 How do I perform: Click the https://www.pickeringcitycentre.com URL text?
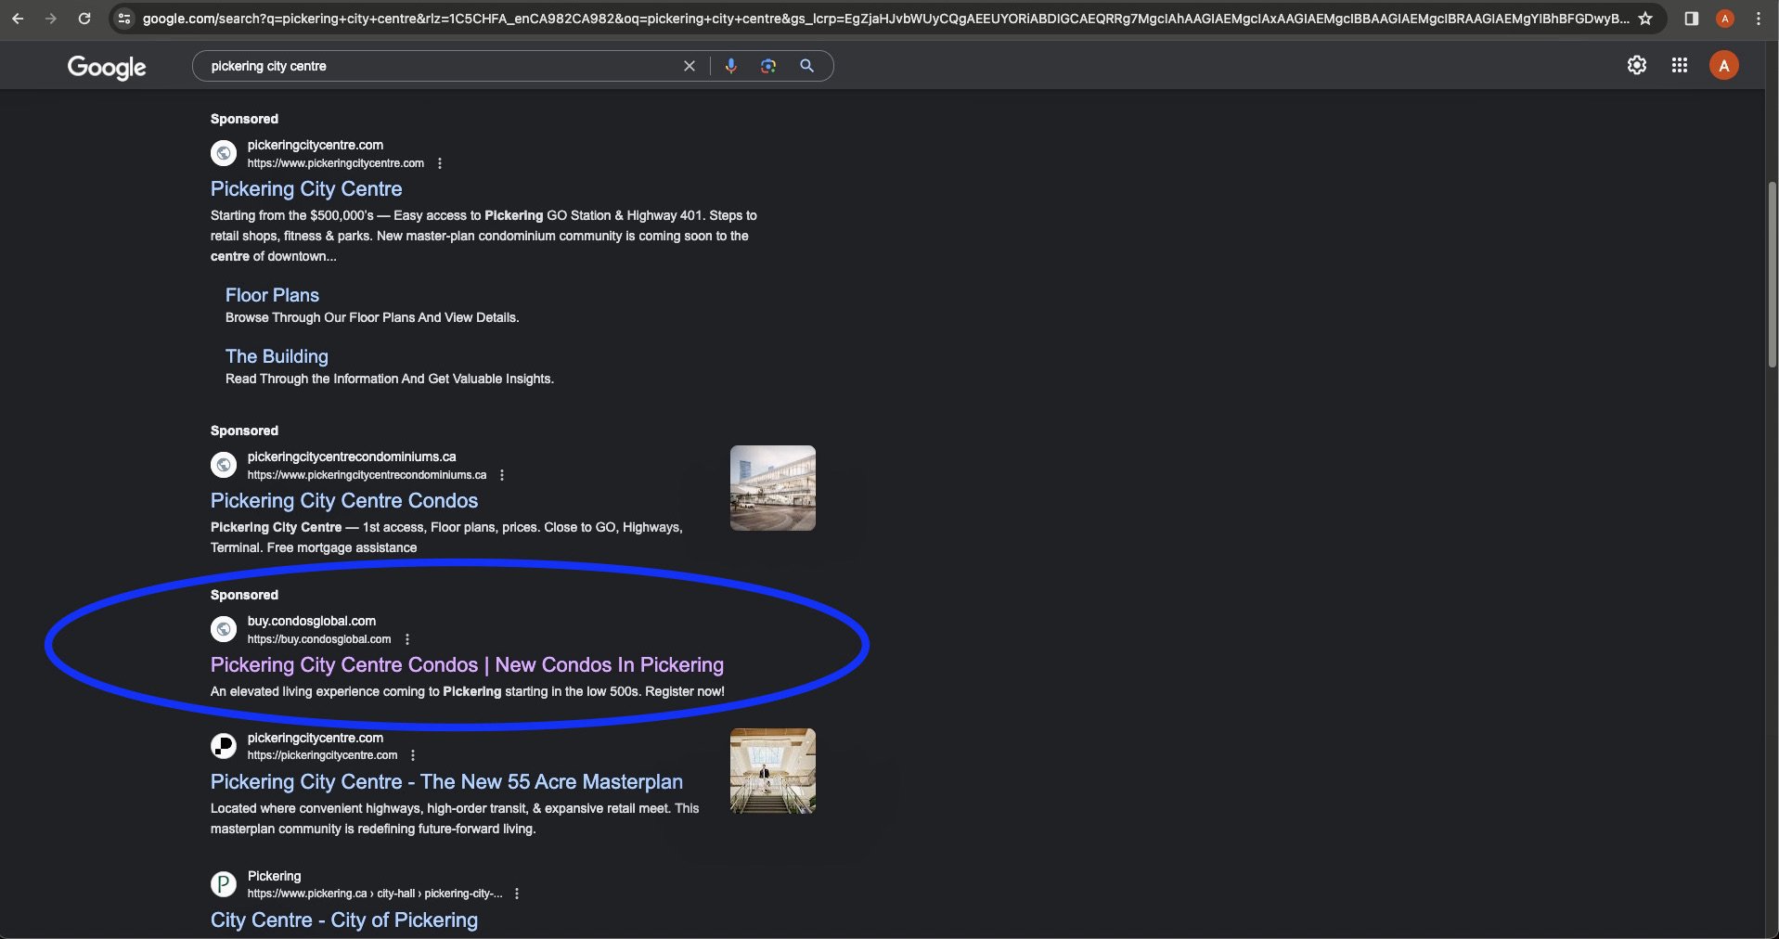(x=336, y=163)
